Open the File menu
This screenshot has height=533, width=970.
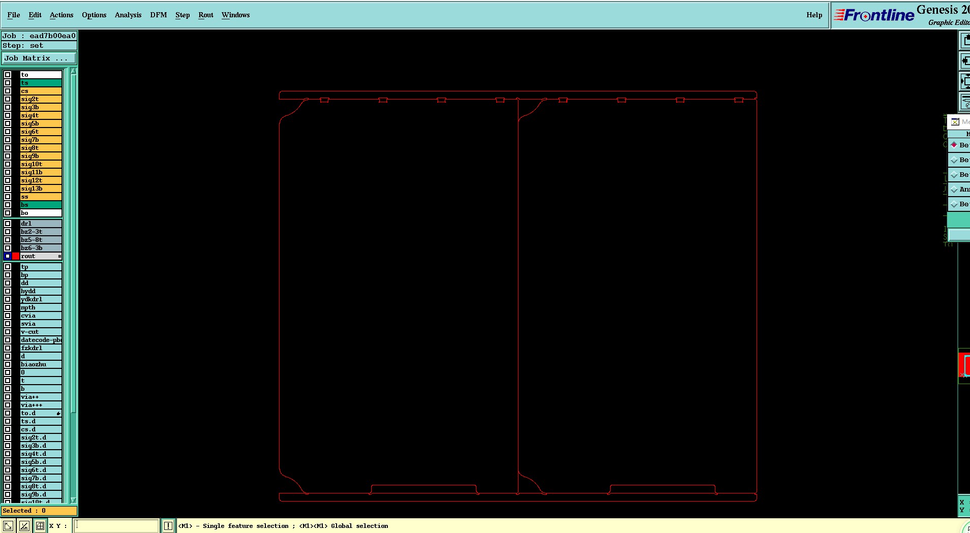(14, 15)
